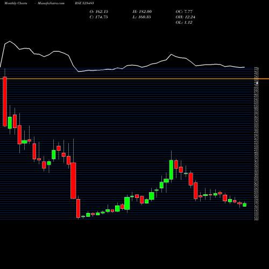Screen dimensions: 269x269
Task: Select the low value 'L: 160.35'
Action: click(x=141, y=17)
